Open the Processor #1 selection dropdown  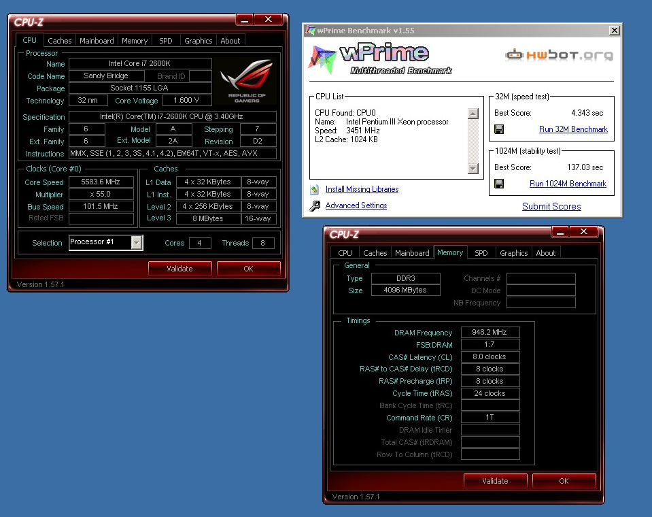(137, 242)
